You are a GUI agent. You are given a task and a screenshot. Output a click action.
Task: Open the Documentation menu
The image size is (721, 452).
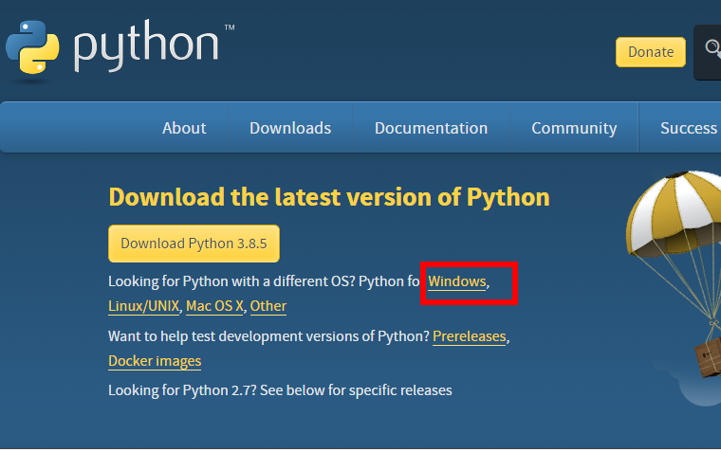tap(431, 128)
